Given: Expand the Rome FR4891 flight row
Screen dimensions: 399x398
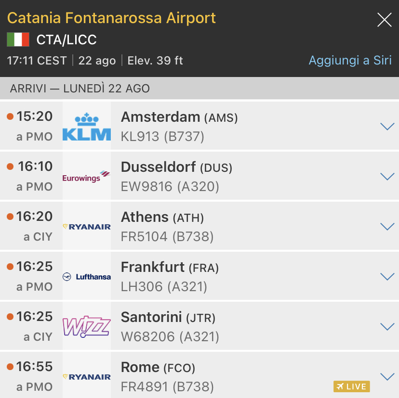Looking at the screenshot, I should [387, 377].
